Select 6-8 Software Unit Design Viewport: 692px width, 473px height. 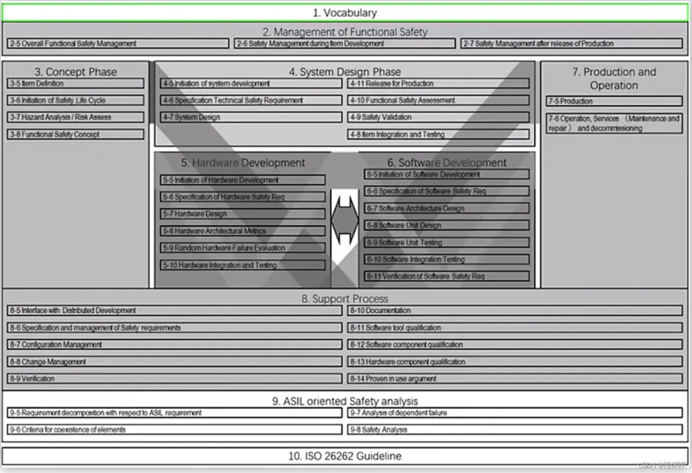[x=447, y=225]
